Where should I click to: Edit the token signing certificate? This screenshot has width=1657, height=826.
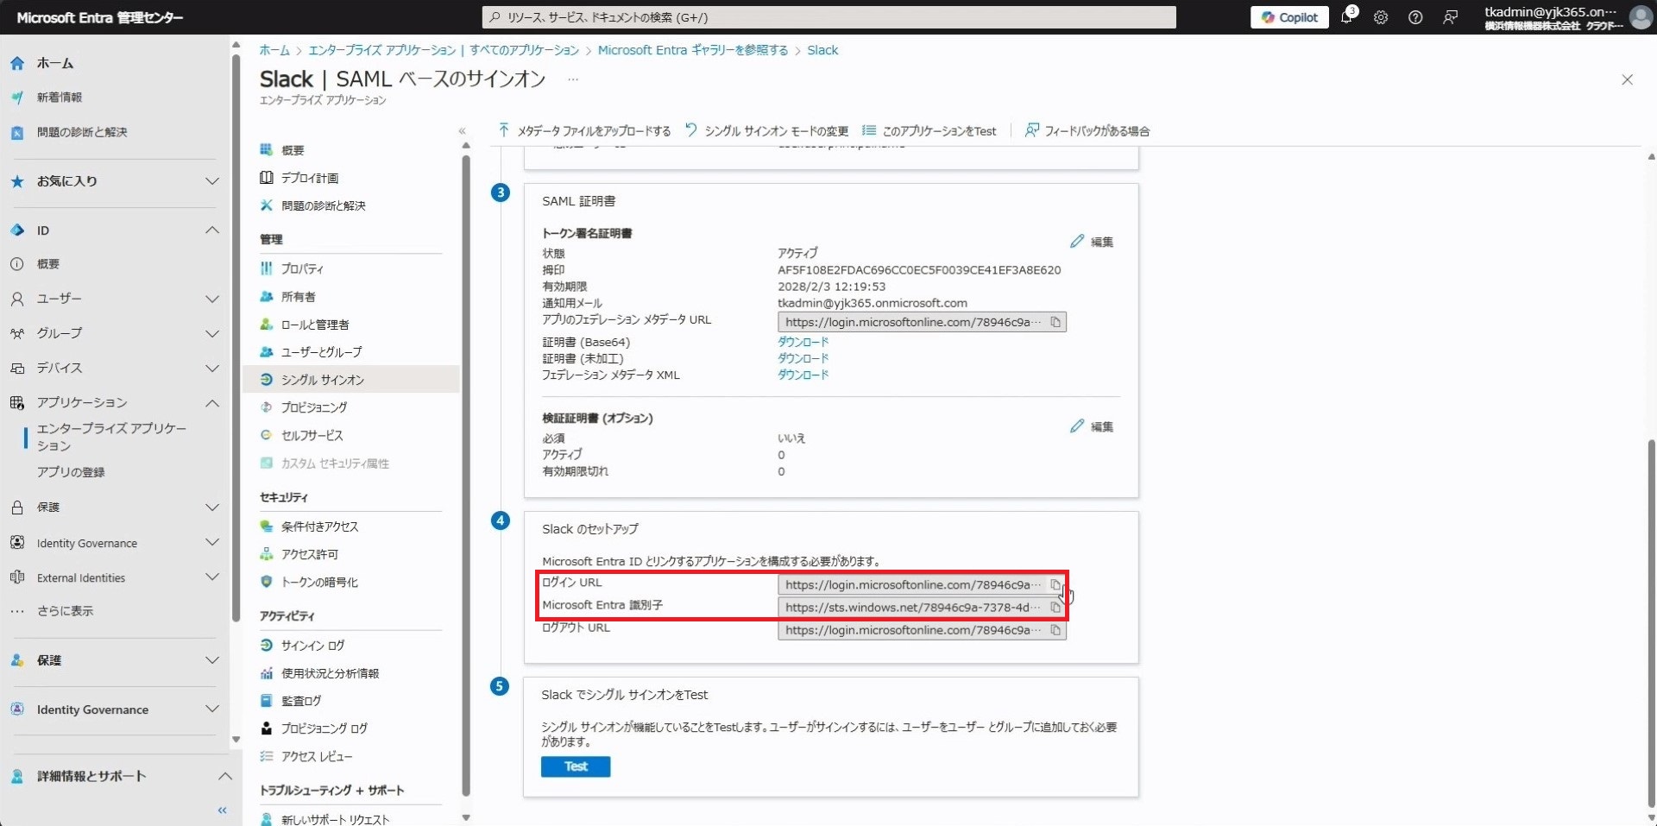1092,242
